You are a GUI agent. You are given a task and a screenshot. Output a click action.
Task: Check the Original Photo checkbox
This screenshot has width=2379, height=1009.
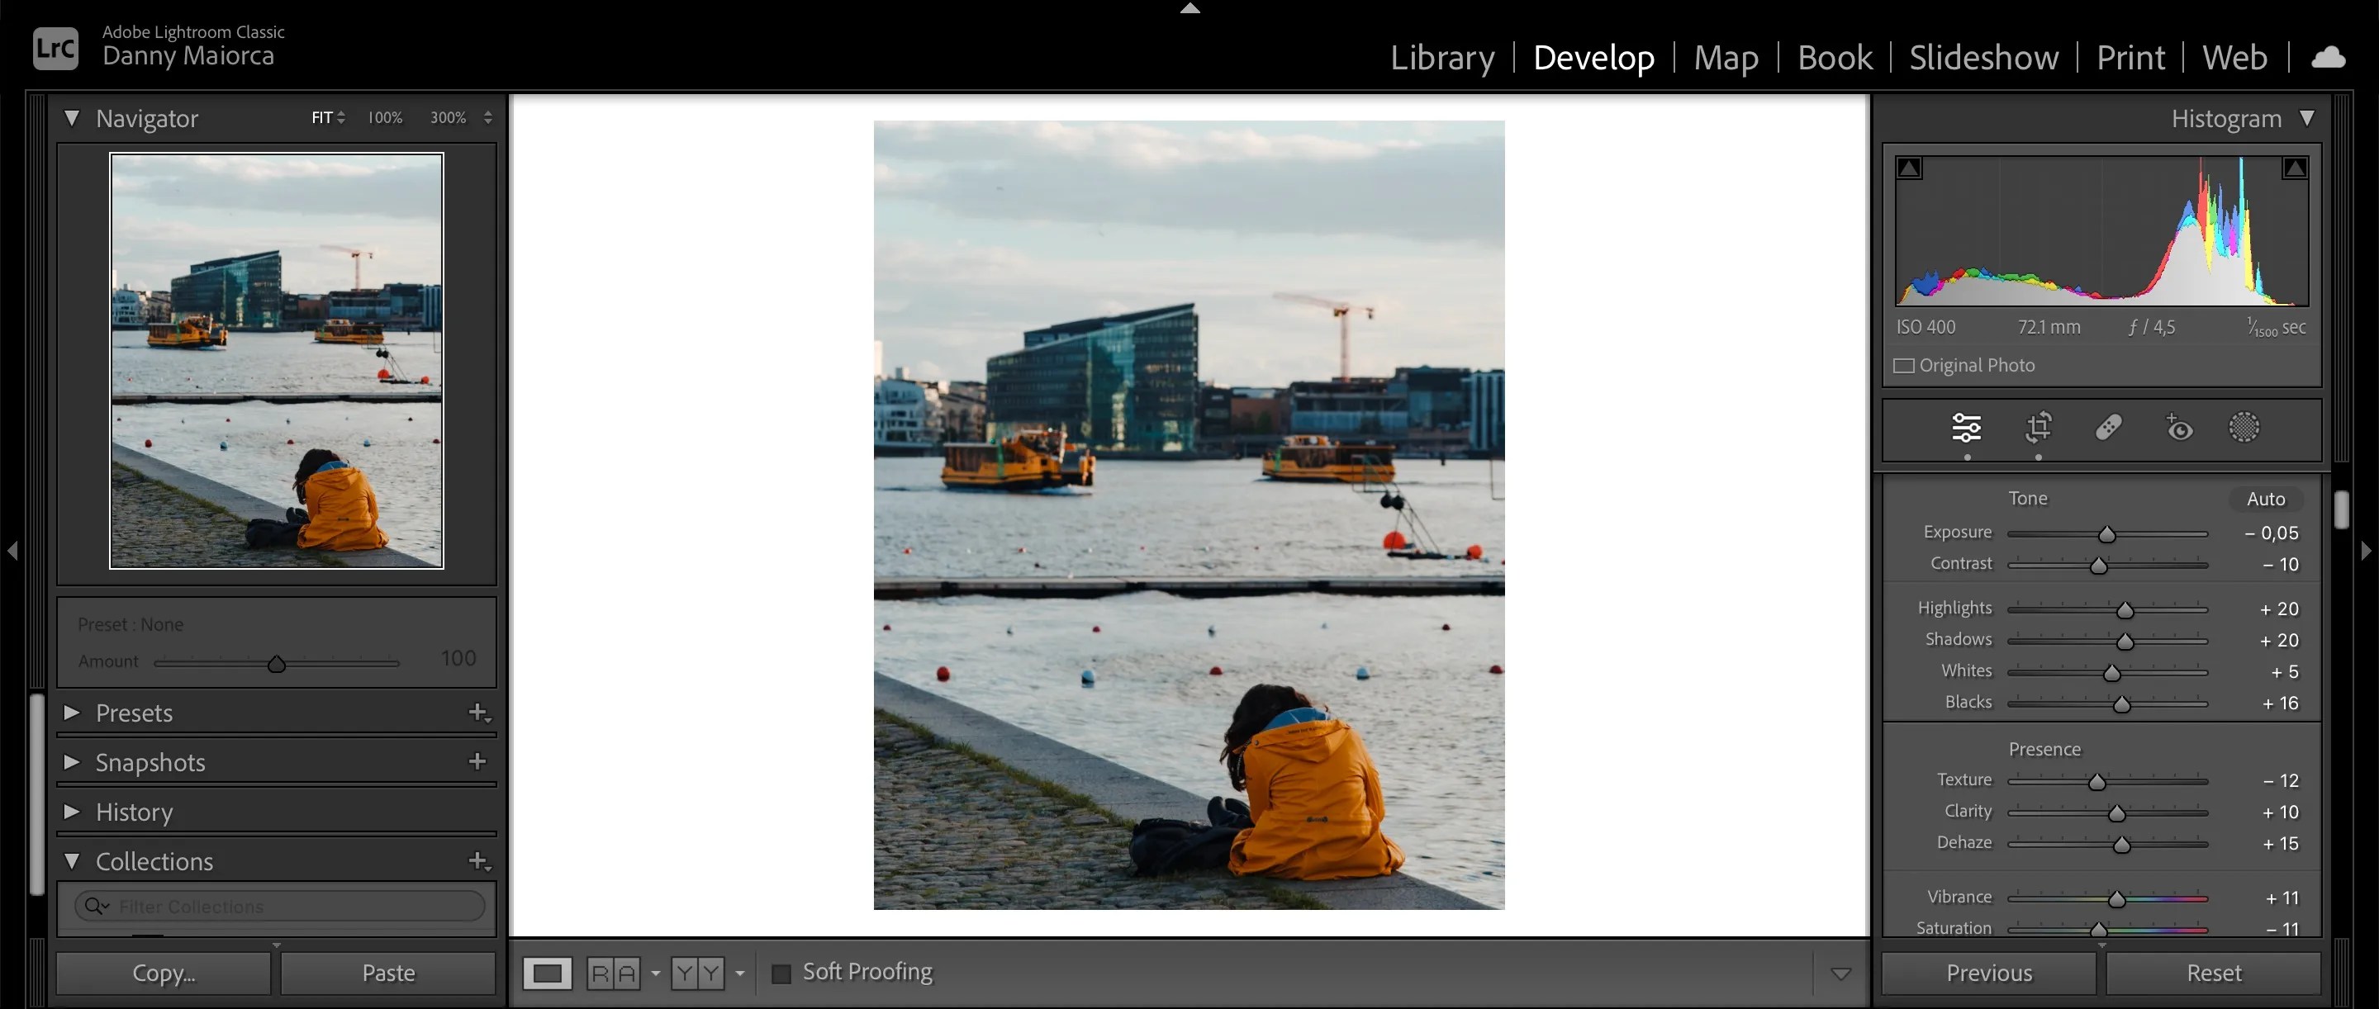[x=1903, y=366]
